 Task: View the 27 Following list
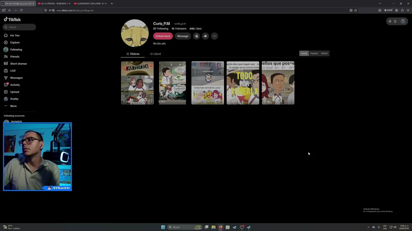point(161,29)
